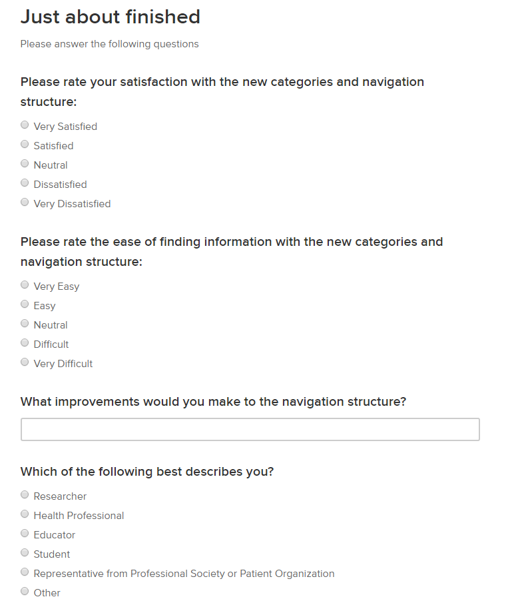Select the Student radio option

pos(25,552)
